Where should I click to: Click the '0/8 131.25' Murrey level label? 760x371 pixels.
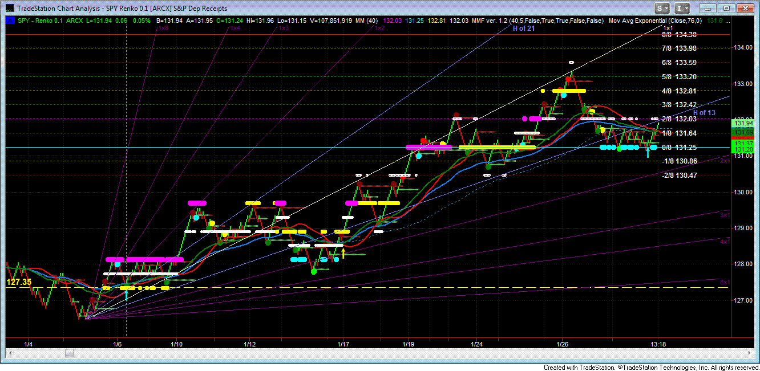(x=679, y=147)
